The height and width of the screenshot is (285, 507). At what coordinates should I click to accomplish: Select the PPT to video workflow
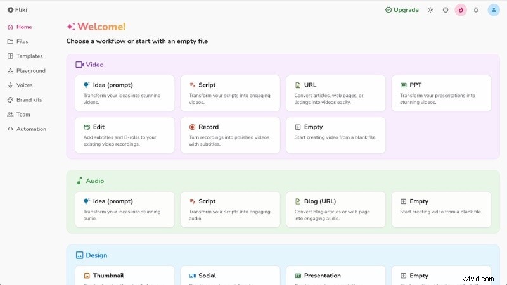[441, 93]
